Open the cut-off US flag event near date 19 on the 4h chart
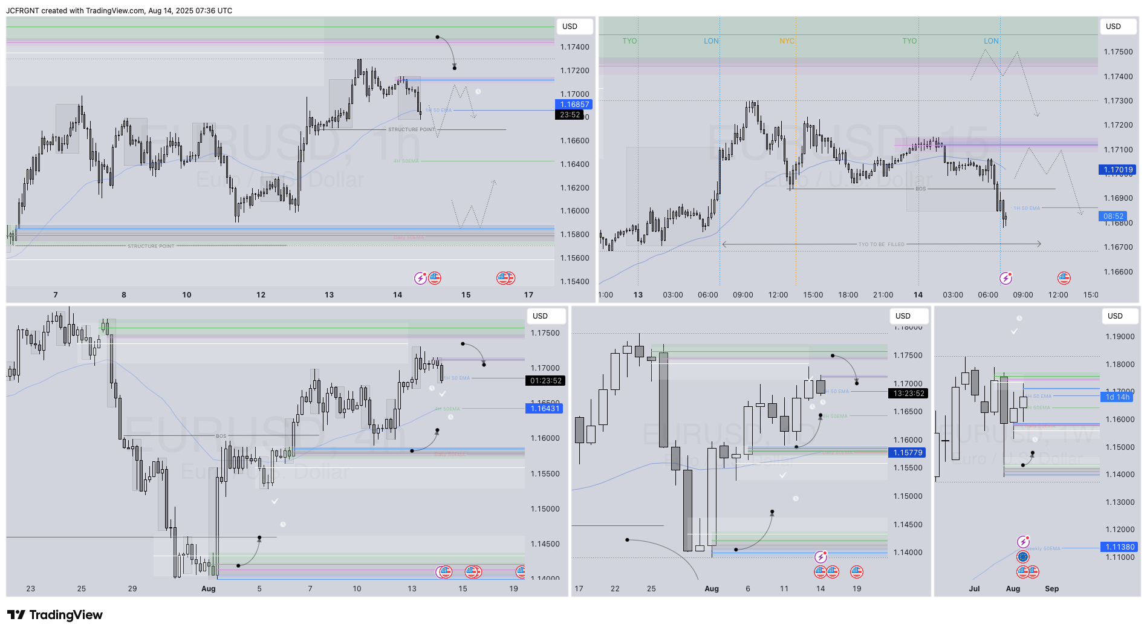 [520, 571]
